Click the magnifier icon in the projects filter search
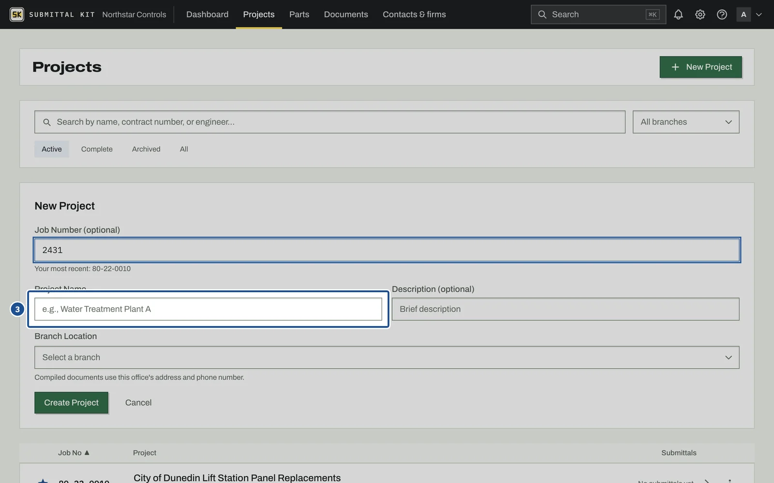The height and width of the screenshot is (483, 774). tap(47, 122)
